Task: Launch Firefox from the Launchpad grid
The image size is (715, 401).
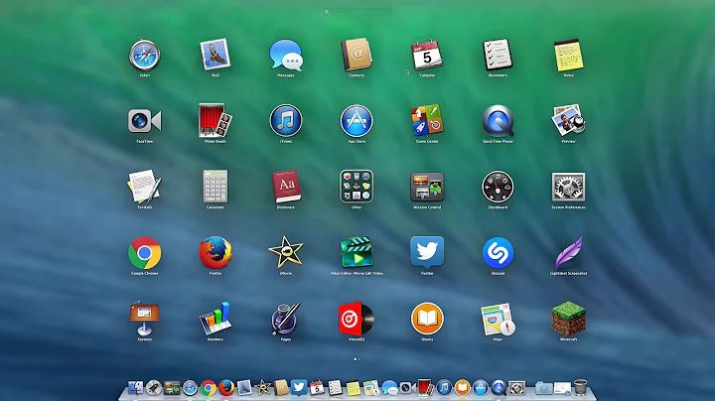Action: coord(215,253)
